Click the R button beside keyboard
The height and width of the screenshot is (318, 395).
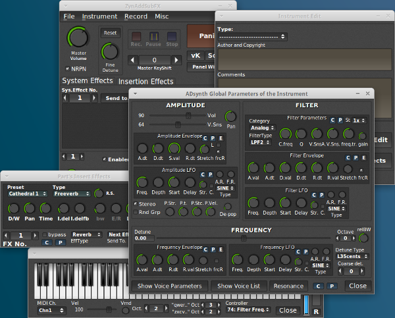[316, 312]
